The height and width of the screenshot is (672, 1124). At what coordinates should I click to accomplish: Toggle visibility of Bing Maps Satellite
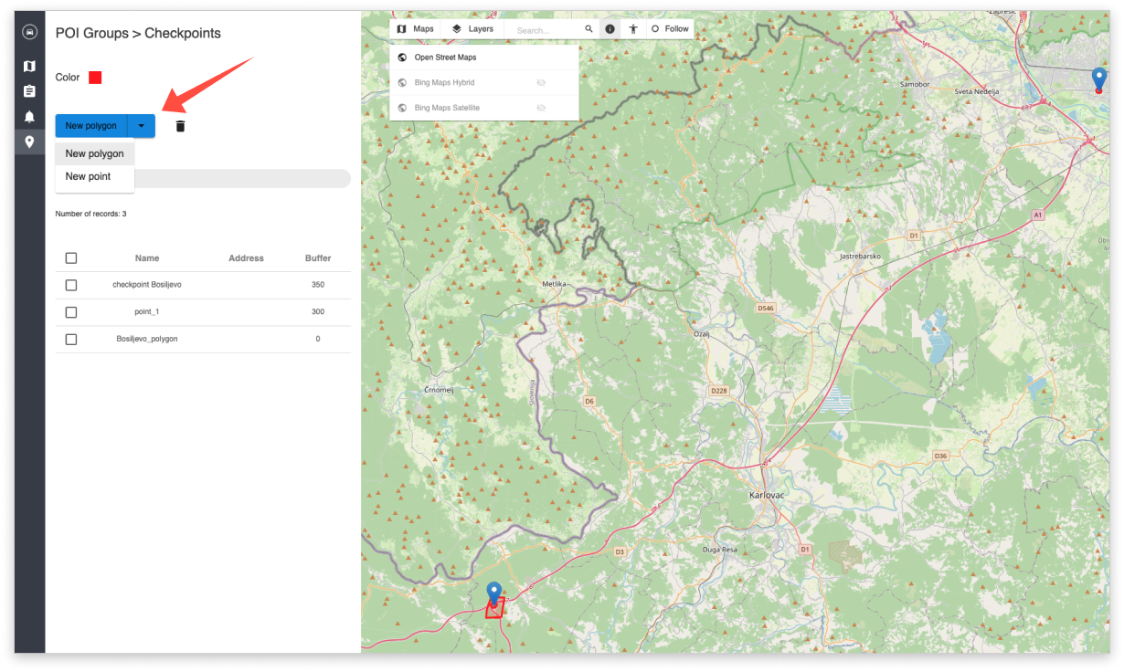coord(541,108)
